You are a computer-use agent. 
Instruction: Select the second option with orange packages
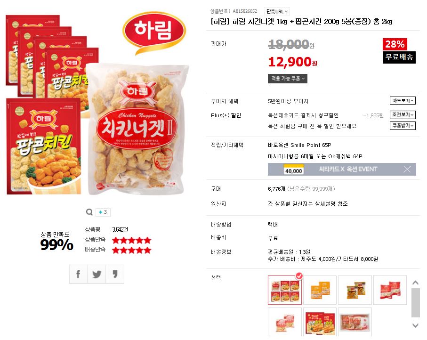pos(320,290)
